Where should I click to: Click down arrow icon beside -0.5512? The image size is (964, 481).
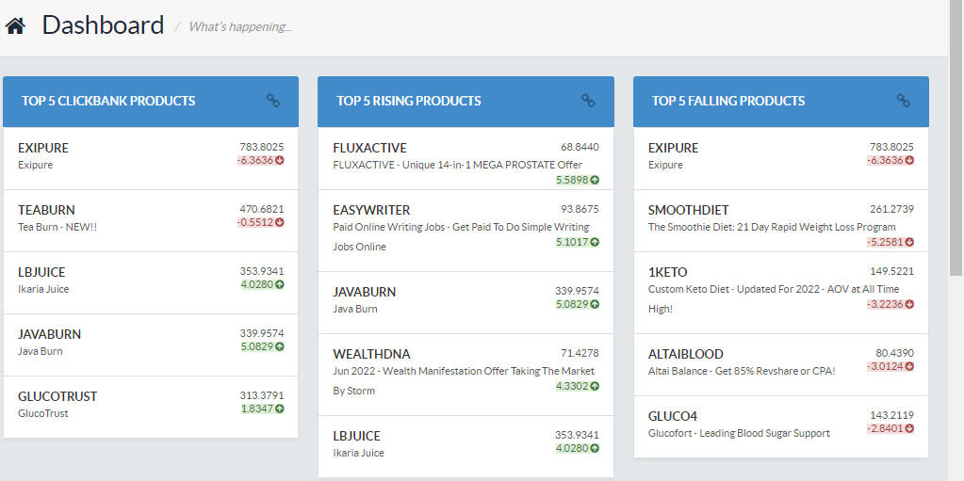point(280,222)
